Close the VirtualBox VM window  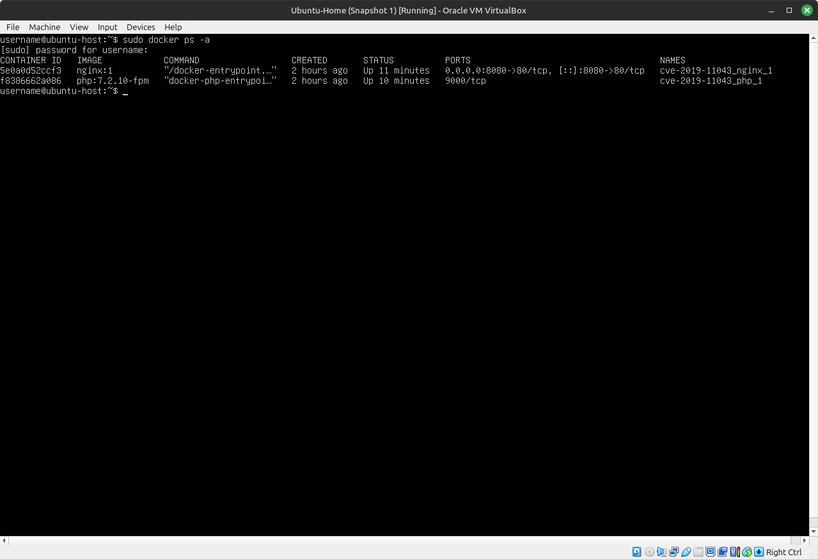point(806,10)
